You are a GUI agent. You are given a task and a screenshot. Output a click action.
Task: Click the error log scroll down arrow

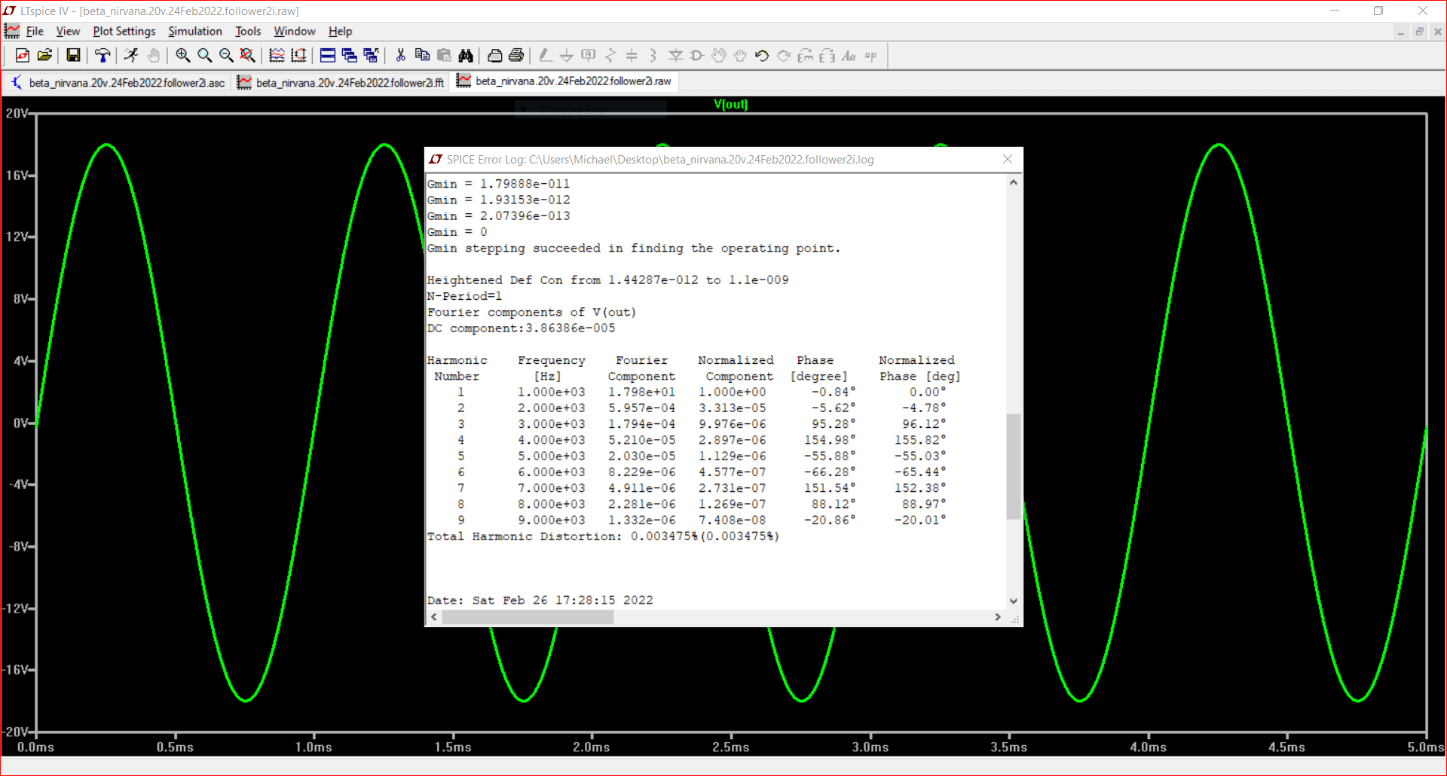point(1014,600)
